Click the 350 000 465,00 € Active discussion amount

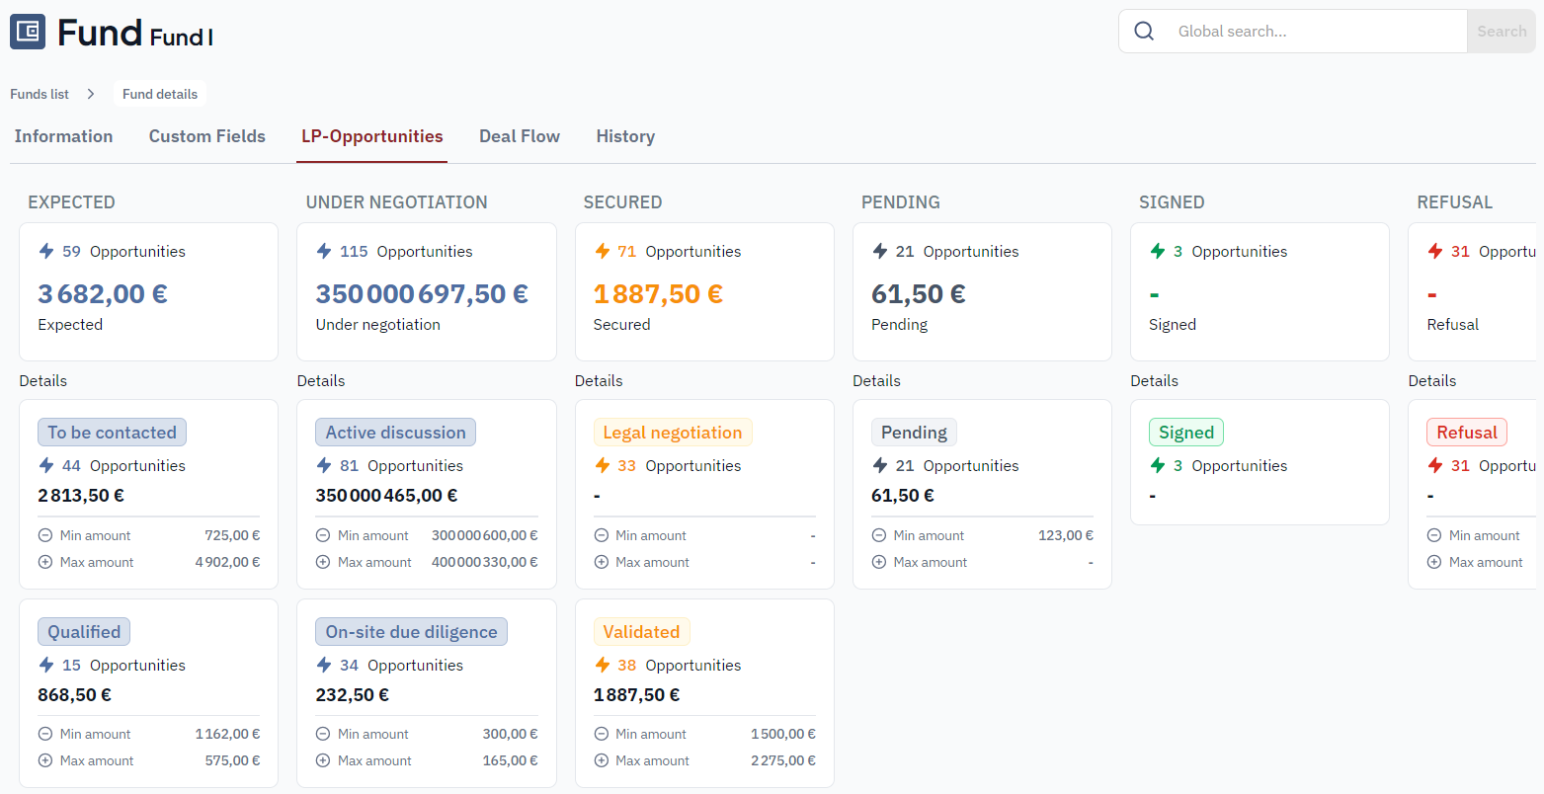click(x=387, y=496)
